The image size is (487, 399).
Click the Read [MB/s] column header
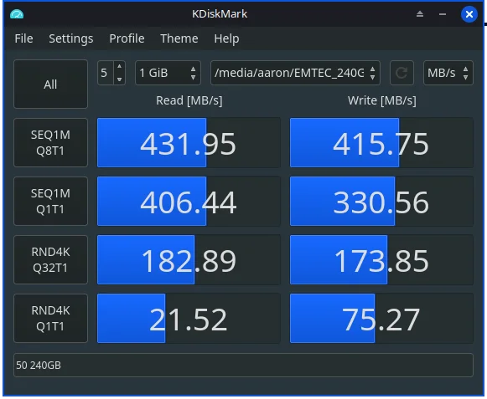tap(189, 100)
